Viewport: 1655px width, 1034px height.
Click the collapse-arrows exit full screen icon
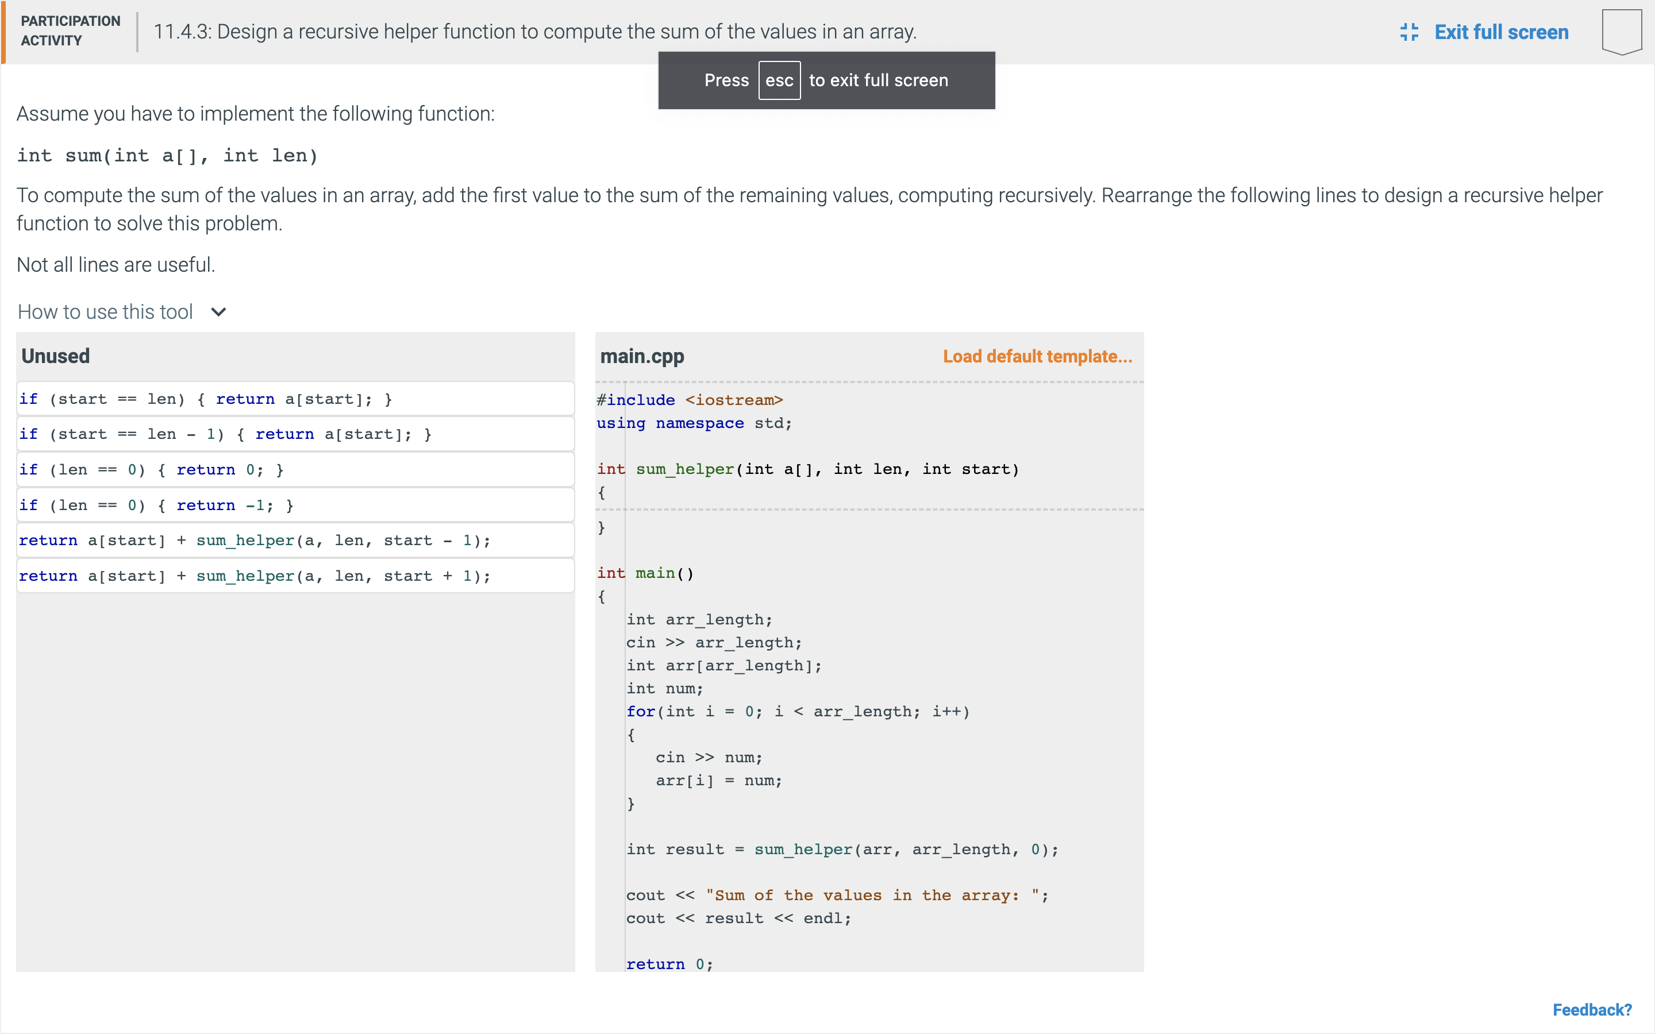click(x=1410, y=32)
